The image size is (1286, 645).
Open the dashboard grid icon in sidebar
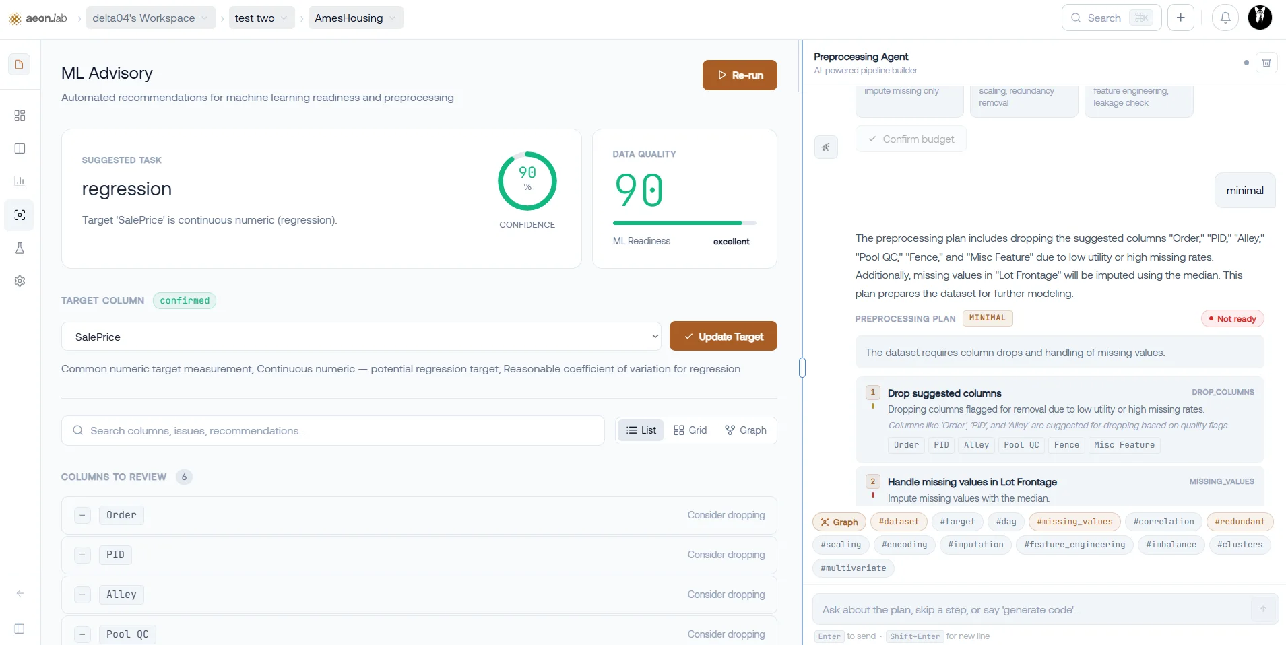pos(20,115)
